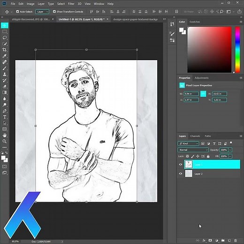Delete layer with trash icon
244x244 pixels.
coord(236,240)
